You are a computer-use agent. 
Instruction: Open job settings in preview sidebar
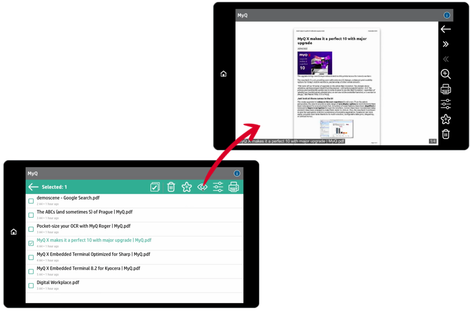pos(445,104)
